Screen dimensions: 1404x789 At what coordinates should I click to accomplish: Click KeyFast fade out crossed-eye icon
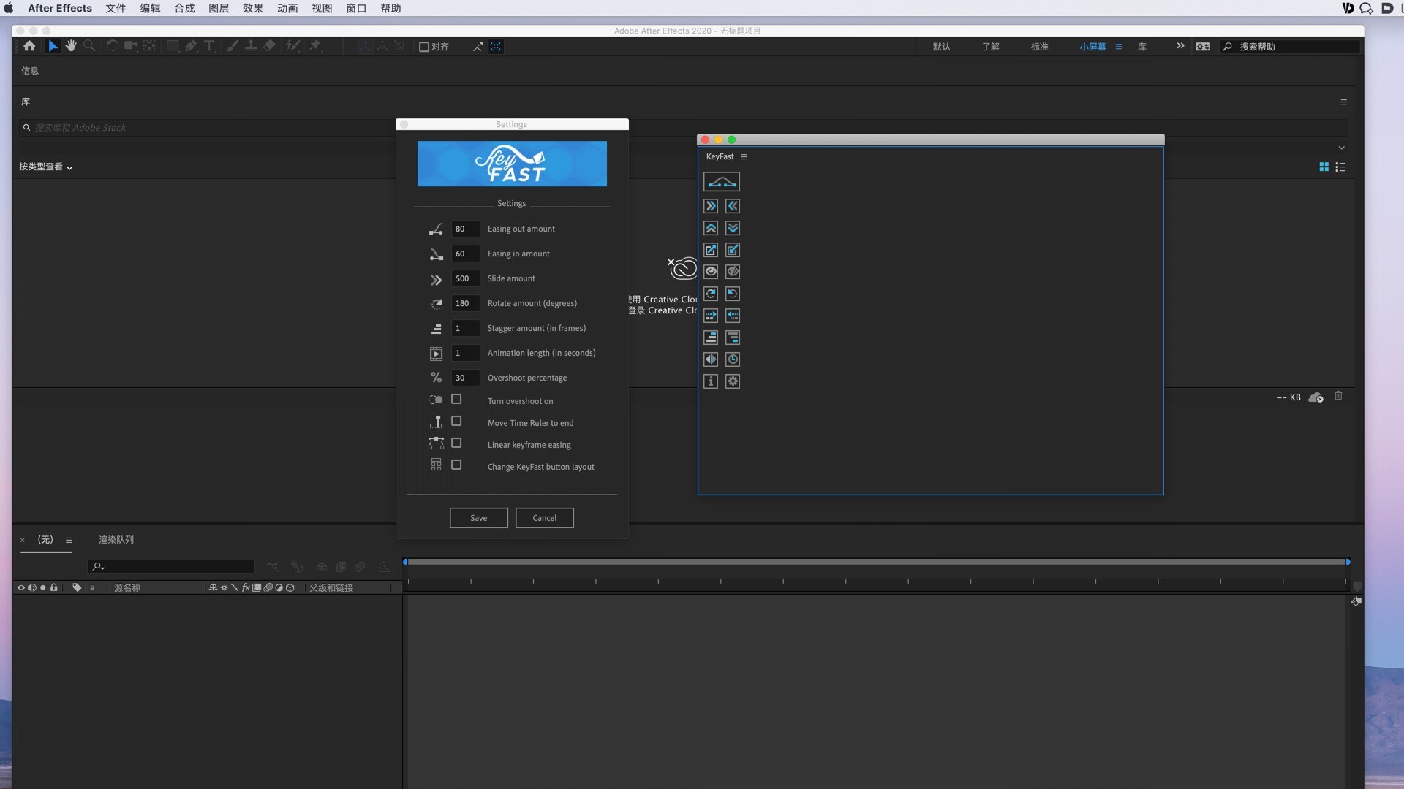pos(733,272)
